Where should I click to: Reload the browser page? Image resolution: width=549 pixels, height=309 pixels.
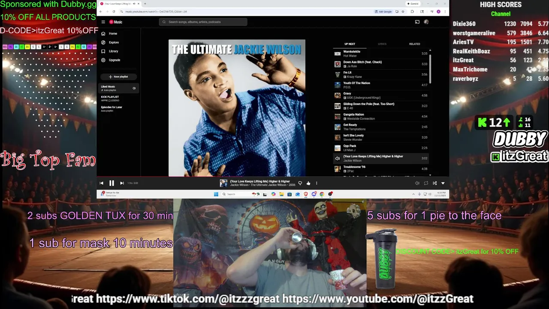pos(114,12)
